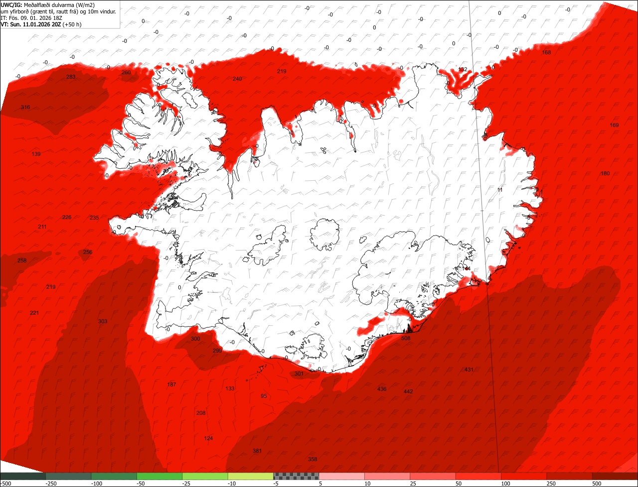Click the initial time 'IT: Fös. 09. 01. 2026 18Z'
The image size is (638, 487).
click(x=31, y=17)
